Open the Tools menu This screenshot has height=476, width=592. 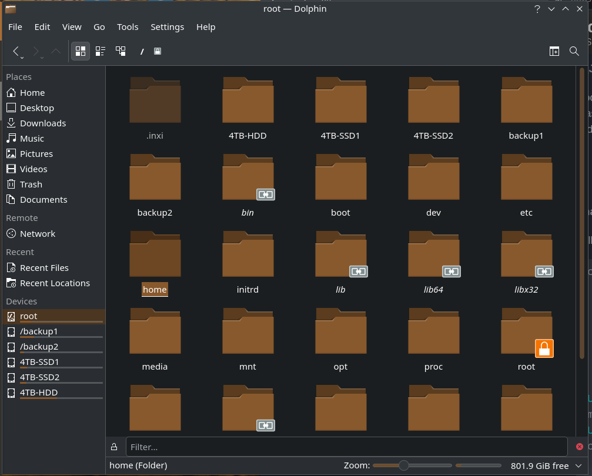coord(128,27)
